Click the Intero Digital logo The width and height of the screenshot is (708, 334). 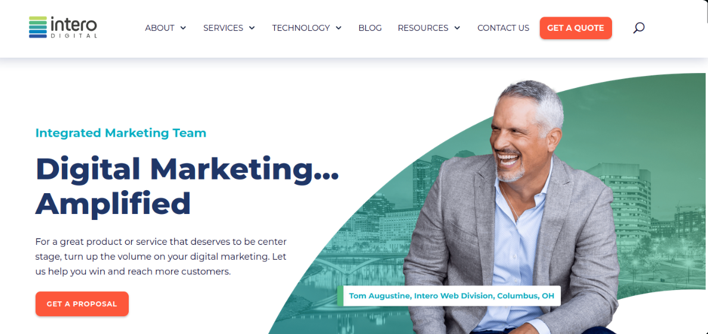pos(63,27)
